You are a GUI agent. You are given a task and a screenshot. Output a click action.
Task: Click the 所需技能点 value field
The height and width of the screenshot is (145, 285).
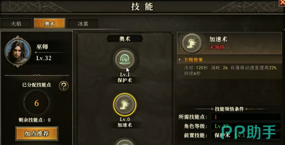tap(246, 117)
